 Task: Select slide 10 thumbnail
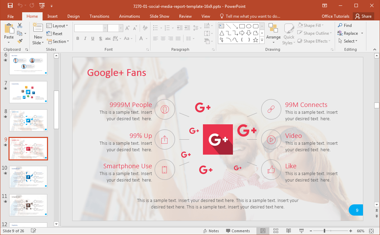tap(28, 177)
